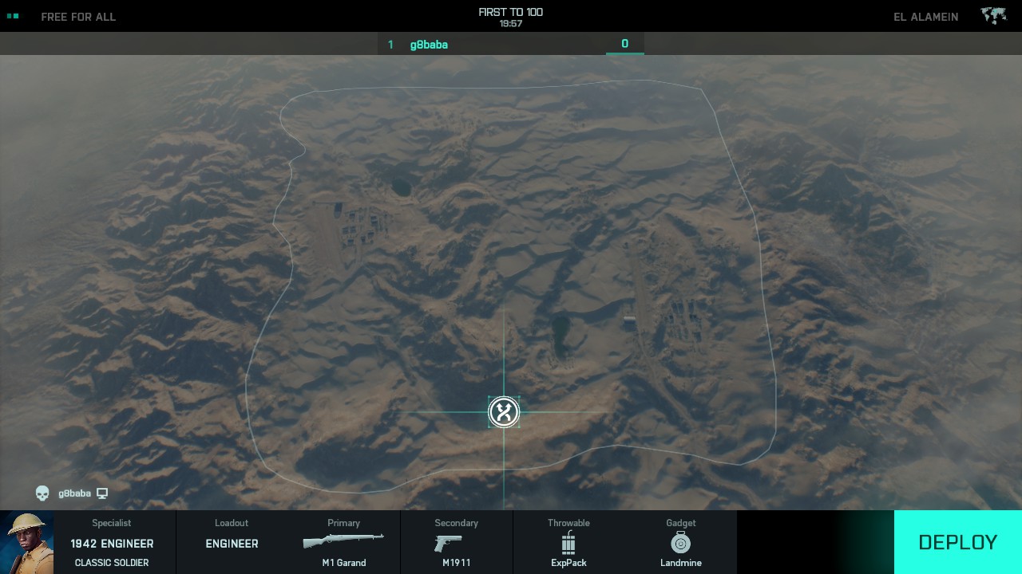The width and height of the screenshot is (1022, 574).
Task: Choose the ExpPack throwable icon
Action: (x=568, y=543)
